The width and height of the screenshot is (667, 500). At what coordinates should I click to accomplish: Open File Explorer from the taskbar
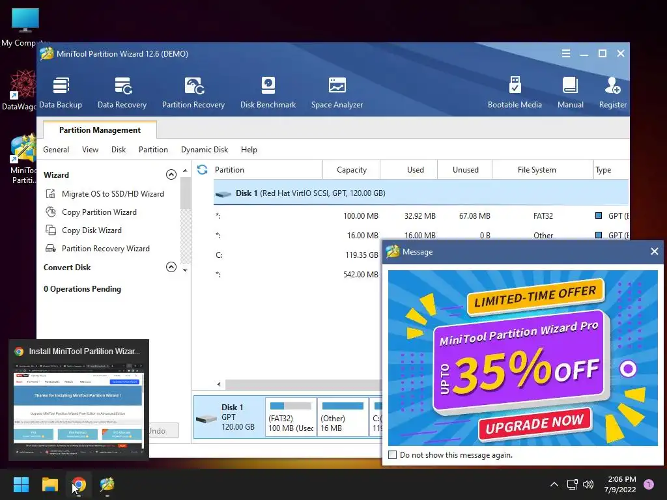click(x=50, y=484)
